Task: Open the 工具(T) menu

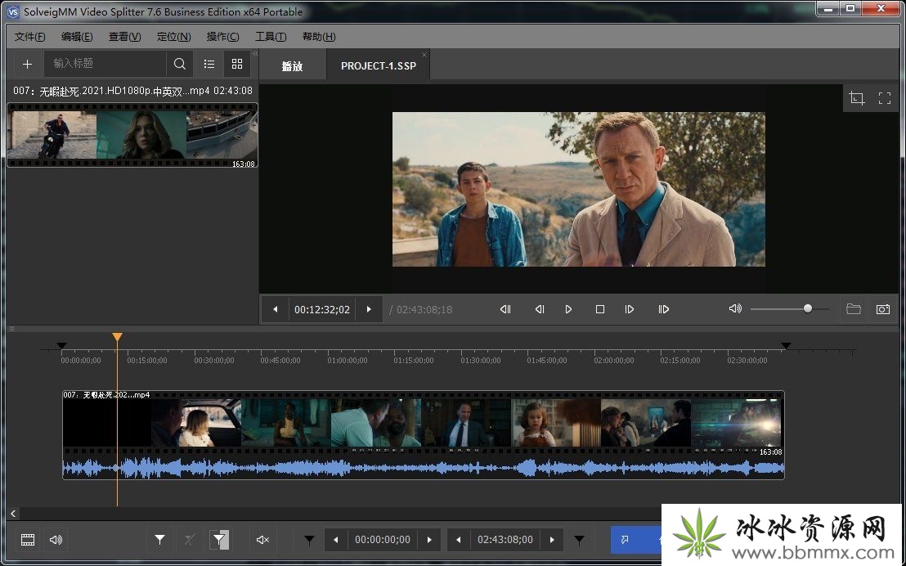Action: 271,37
